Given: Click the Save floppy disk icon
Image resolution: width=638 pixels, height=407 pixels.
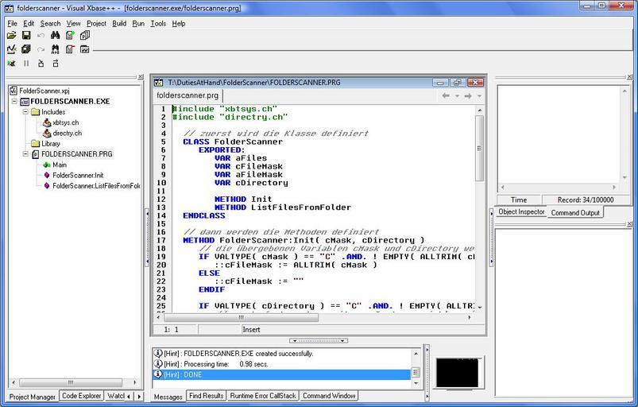Looking at the screenshot, I should (x=26, y=36).
